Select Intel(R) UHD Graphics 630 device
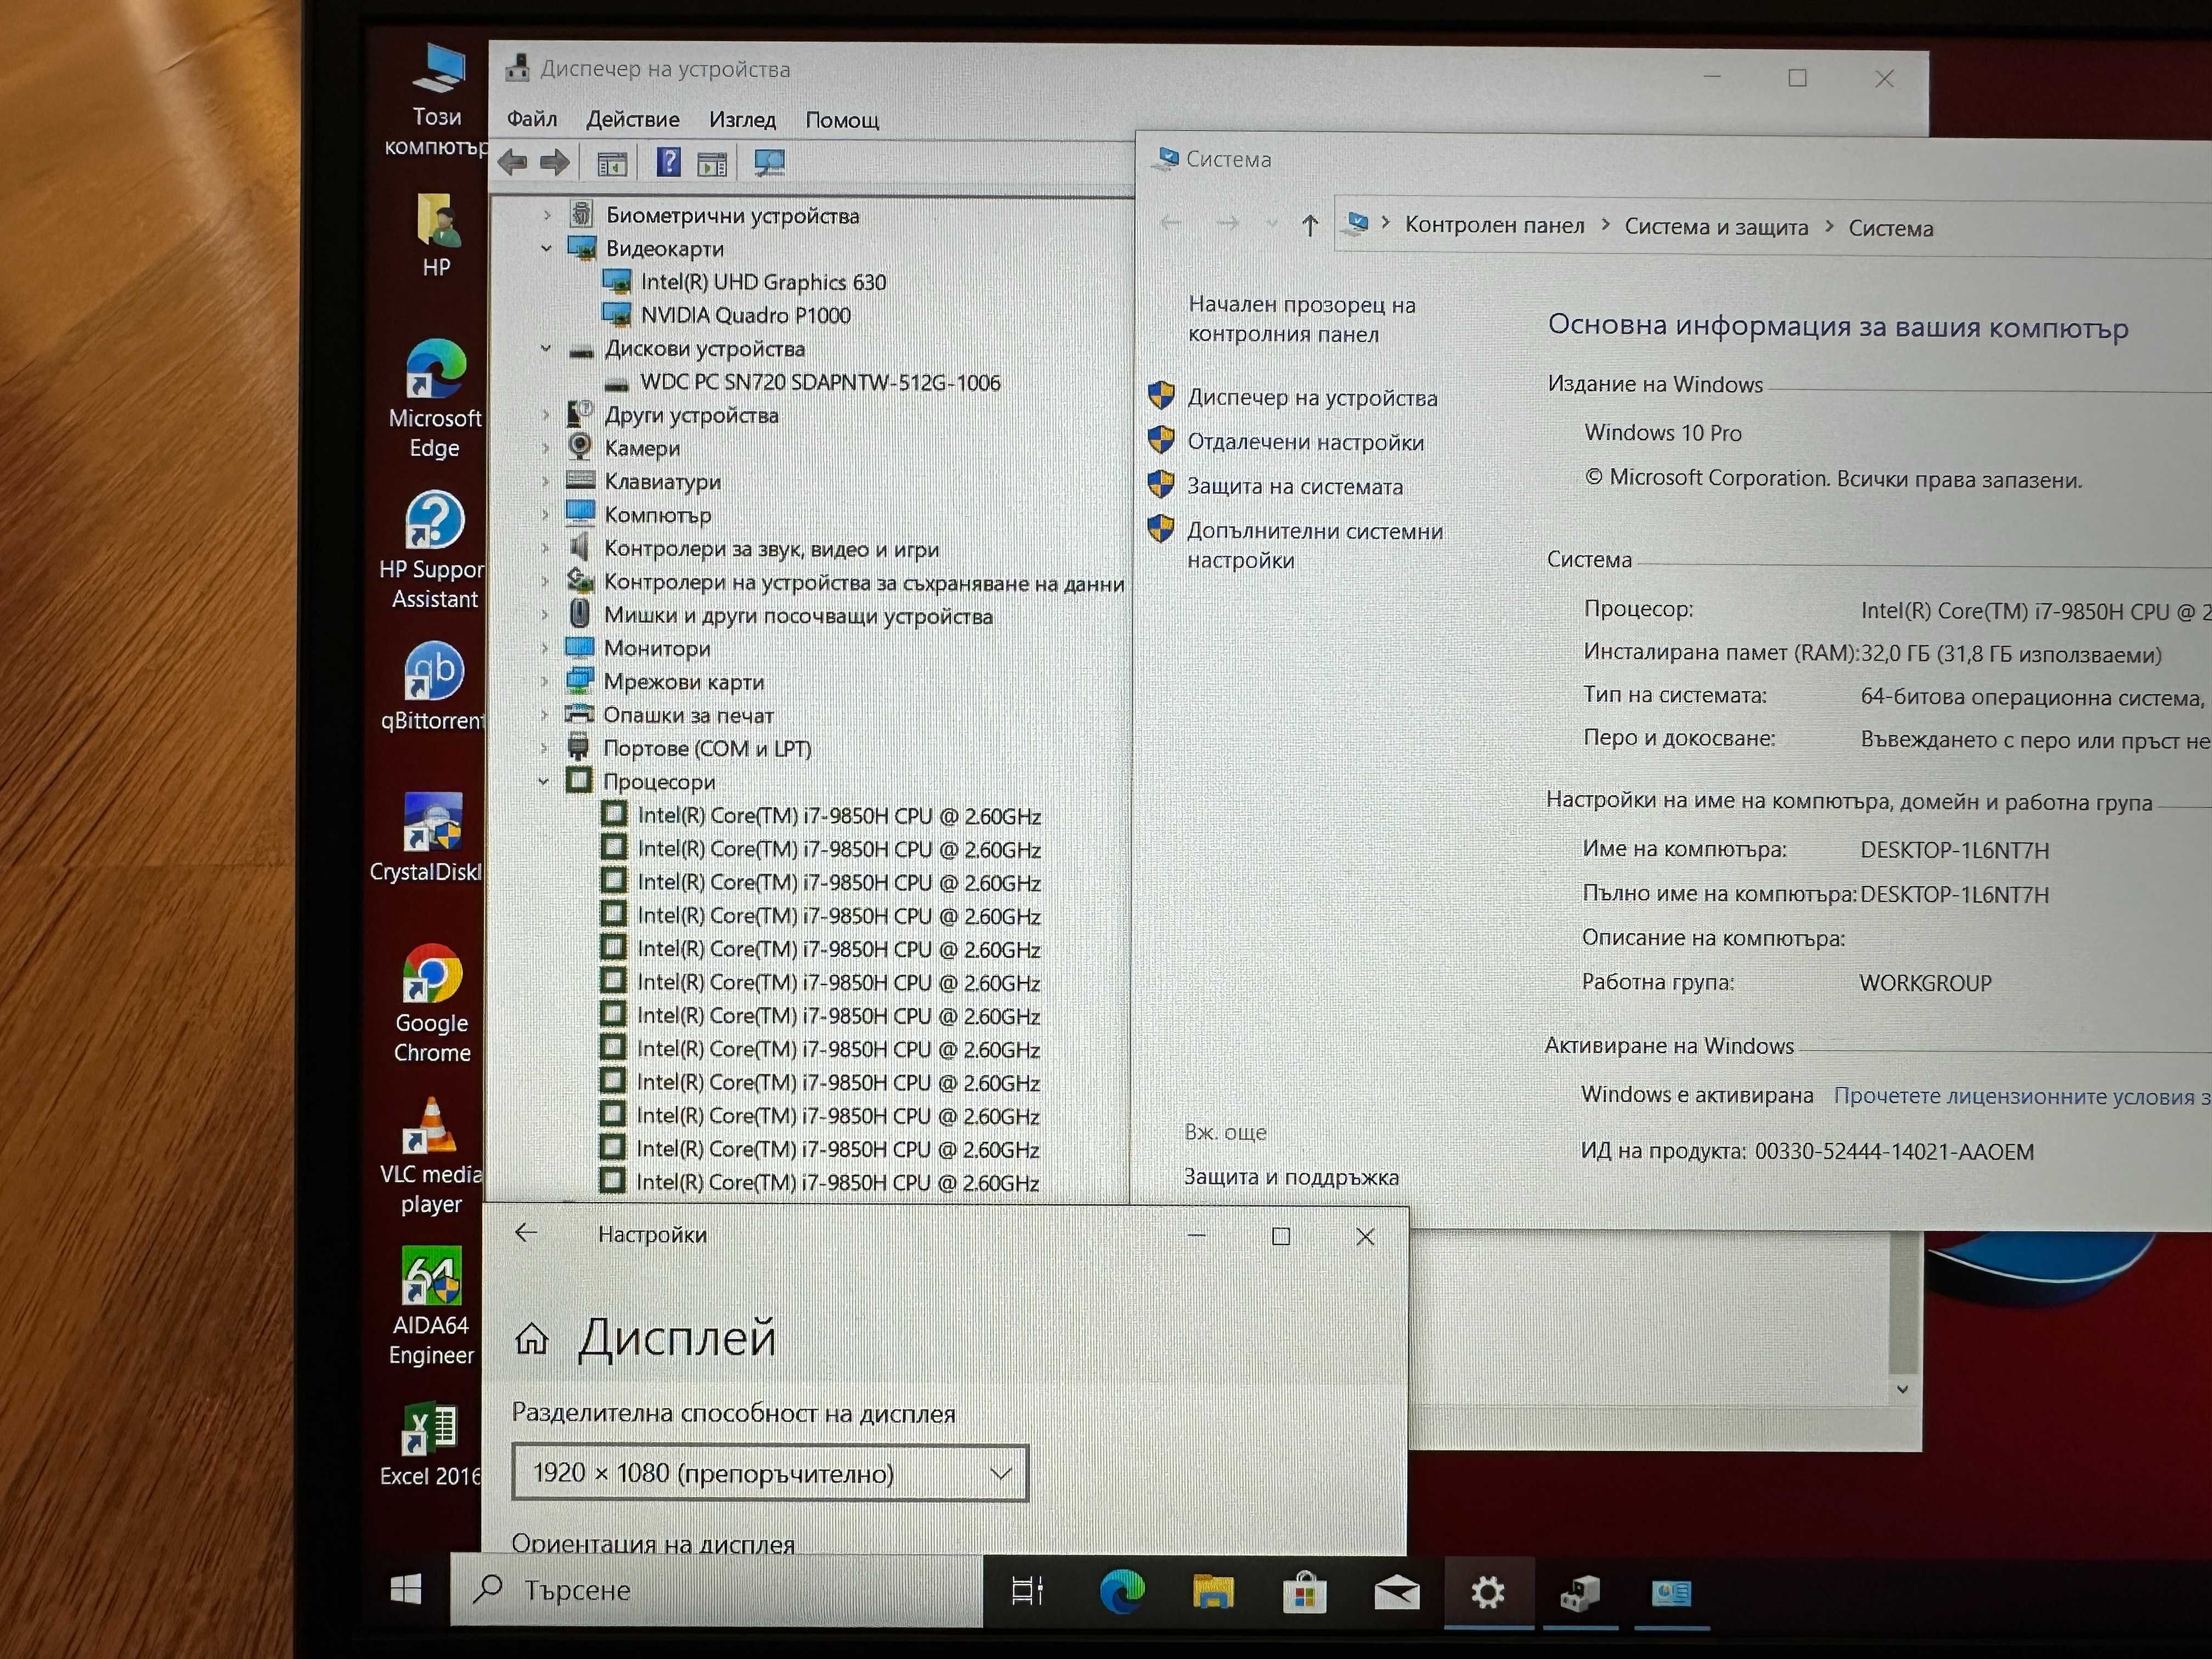 (763, 282)
